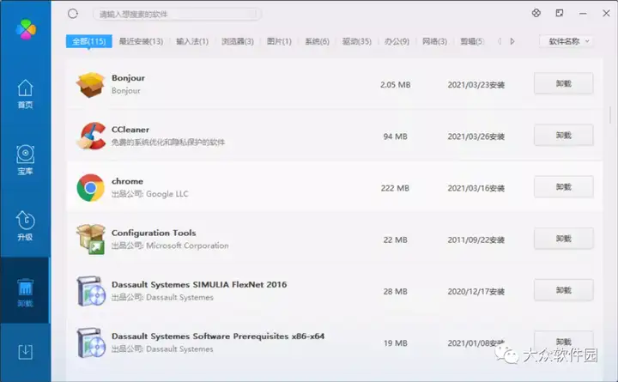Click the 28 MB size value
The image size is (618, 382).
396,291
